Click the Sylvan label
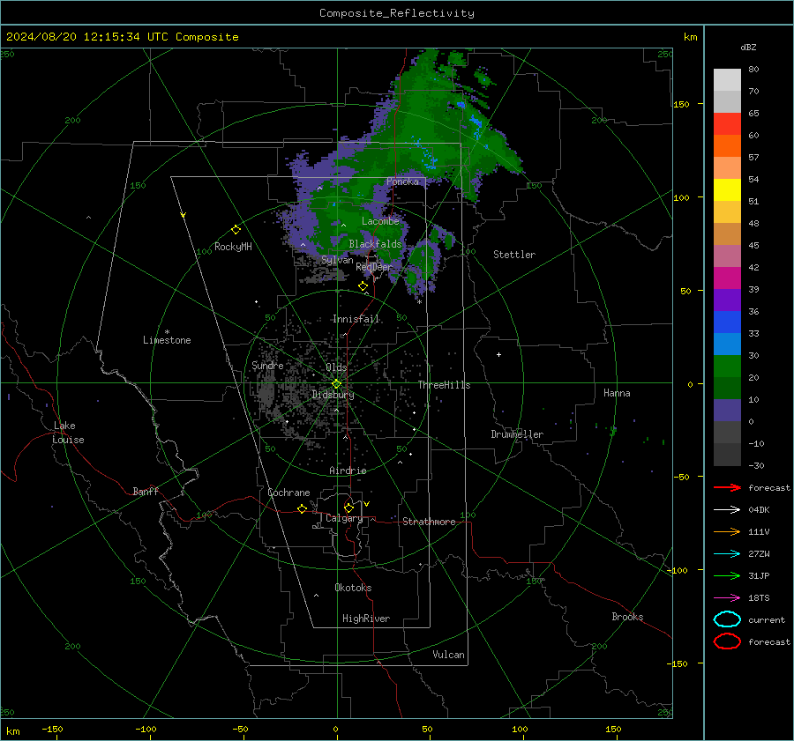The height and width of the screenshot is (741, 794). [337, 260]
